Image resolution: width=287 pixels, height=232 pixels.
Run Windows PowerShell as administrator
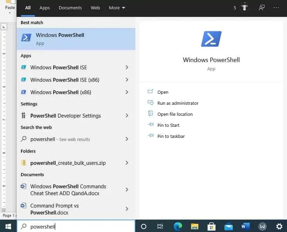pos(178,103)
